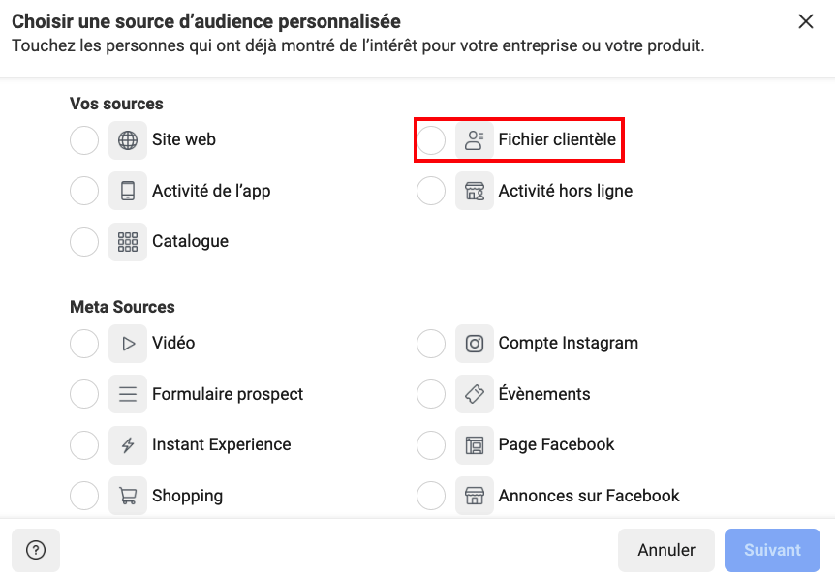835x576 pixels.
Task: Click the globe icon for Site web
Action: [x=128, y=140]
